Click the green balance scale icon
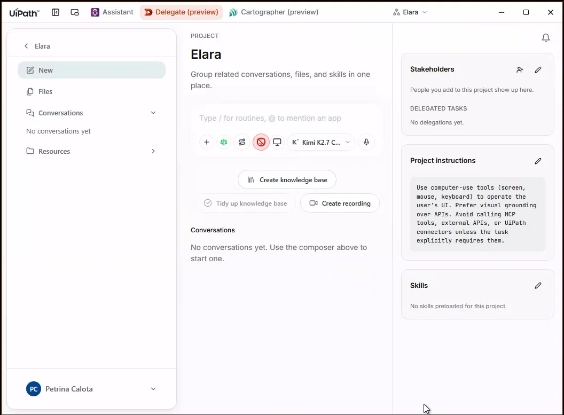The height and width of the screenshot is (415, 564). tap(224, 143)
